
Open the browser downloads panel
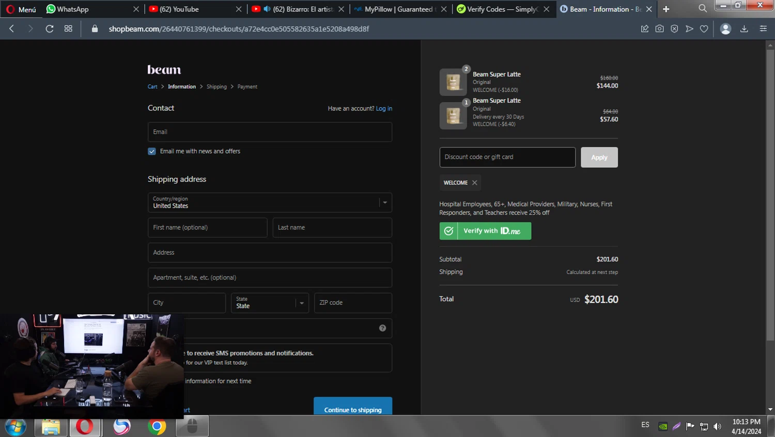click(744, 29)
